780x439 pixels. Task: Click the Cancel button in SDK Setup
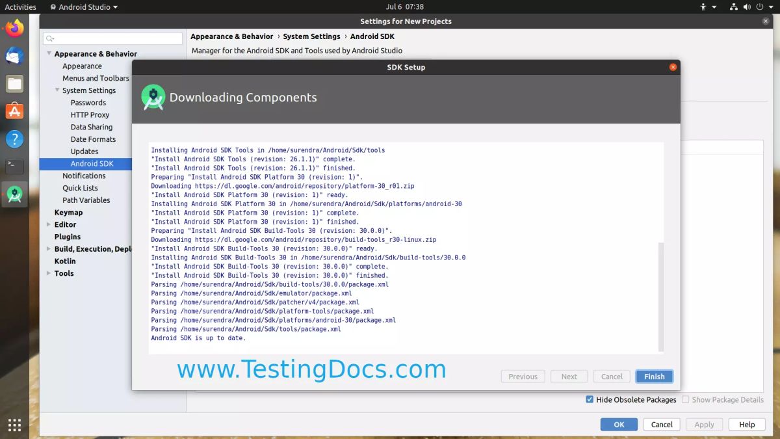[612, 377]
